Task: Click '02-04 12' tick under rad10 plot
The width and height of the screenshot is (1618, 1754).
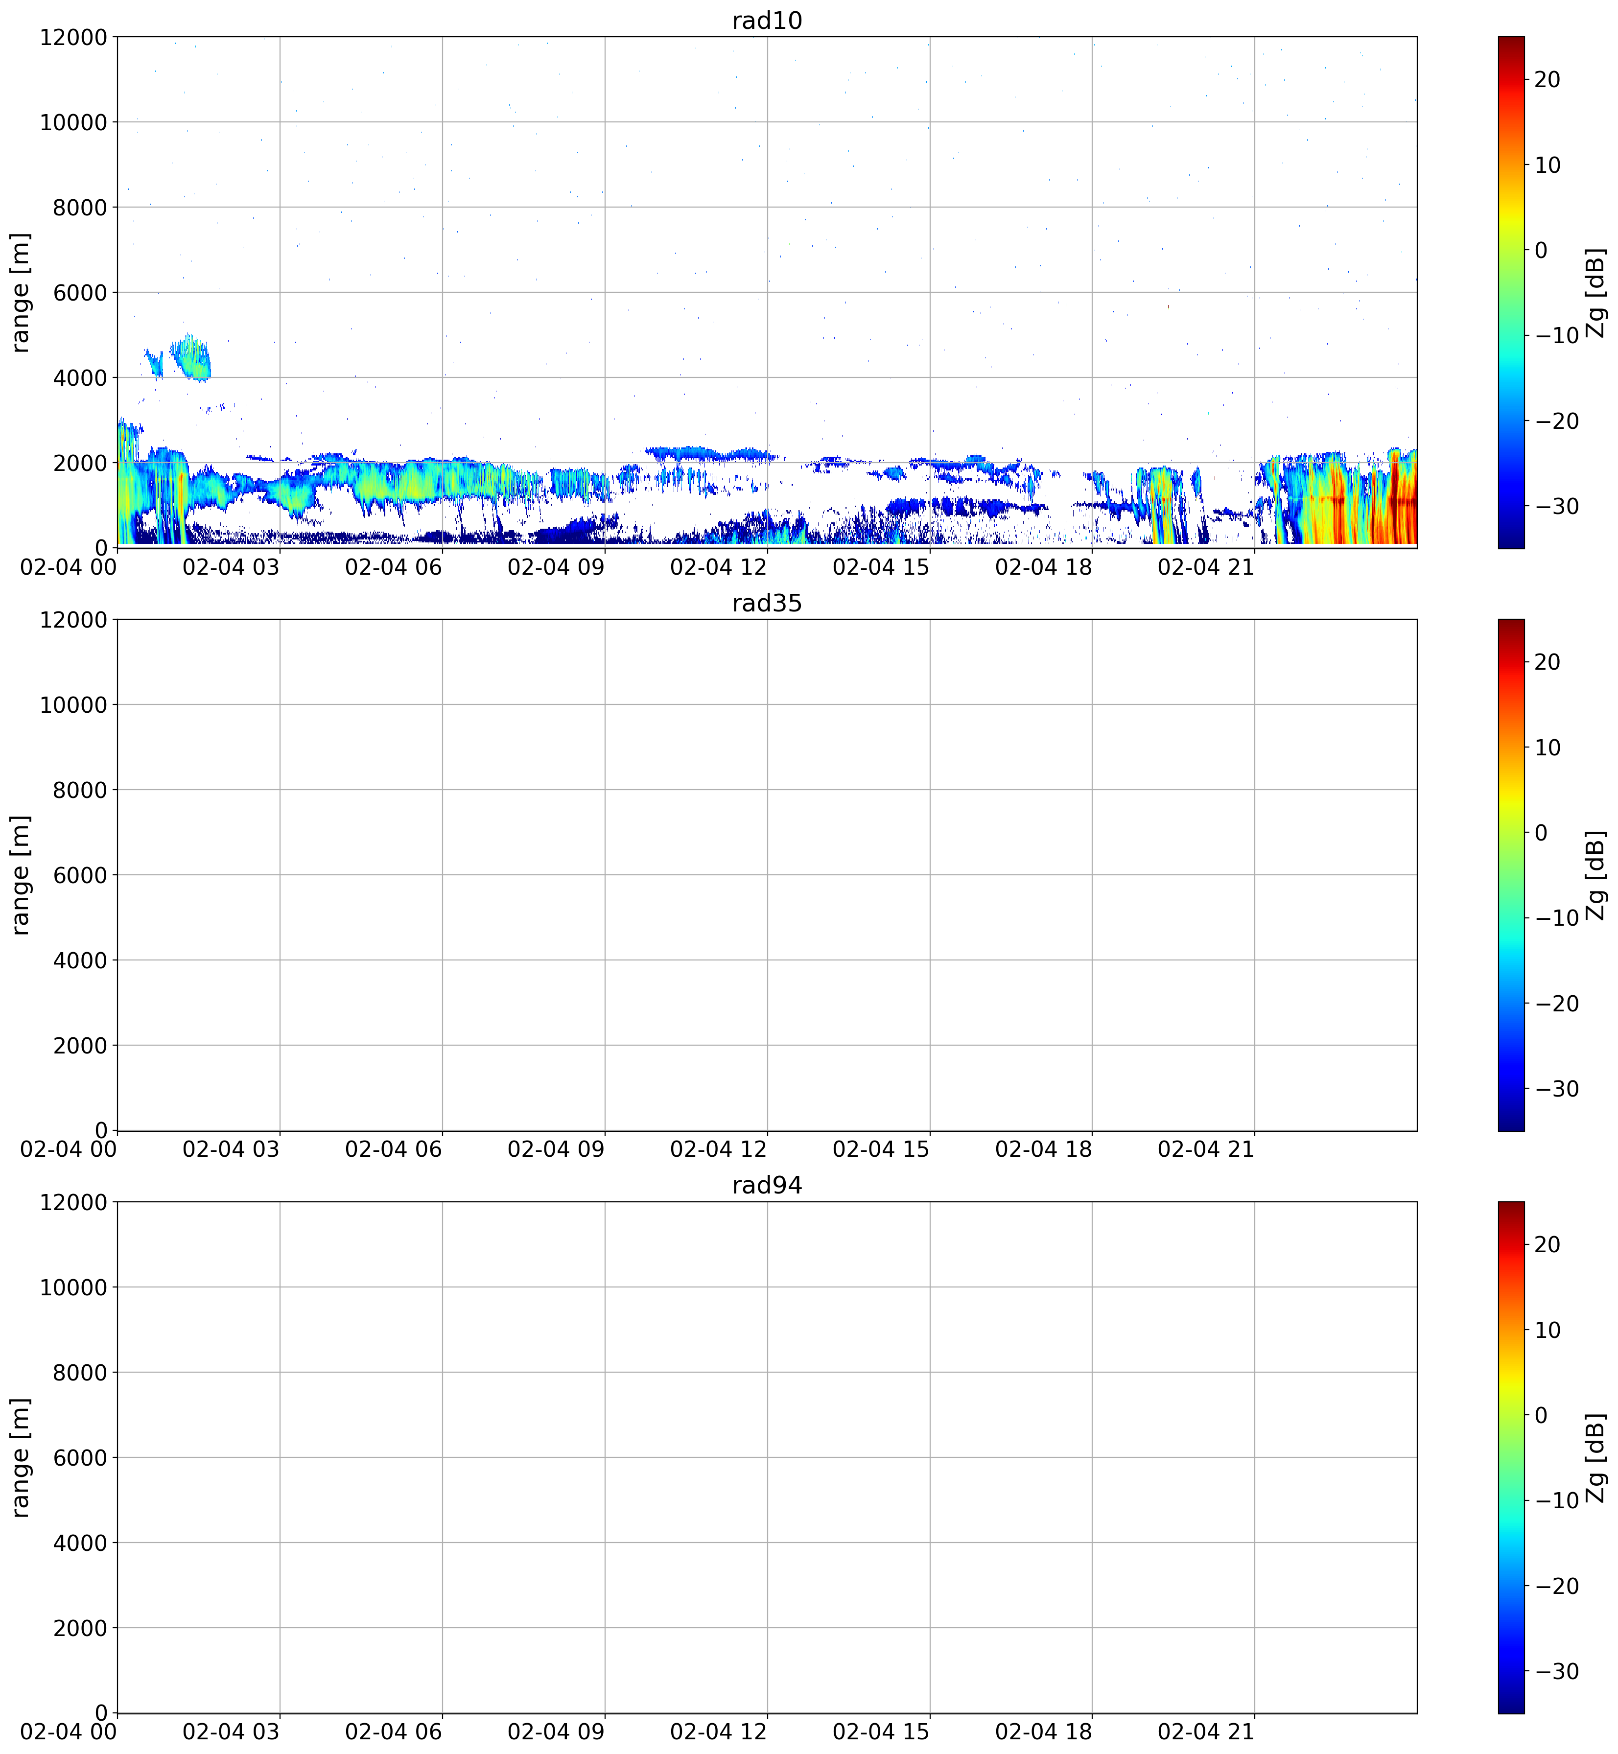Action: 719,566
